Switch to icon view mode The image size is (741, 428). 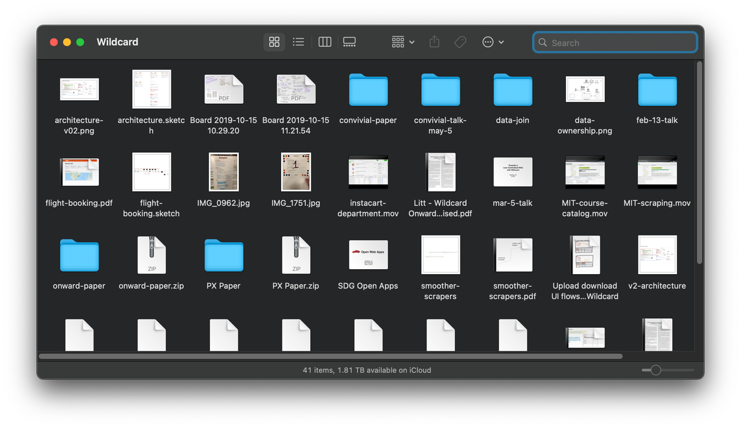[x=275, y=42]
